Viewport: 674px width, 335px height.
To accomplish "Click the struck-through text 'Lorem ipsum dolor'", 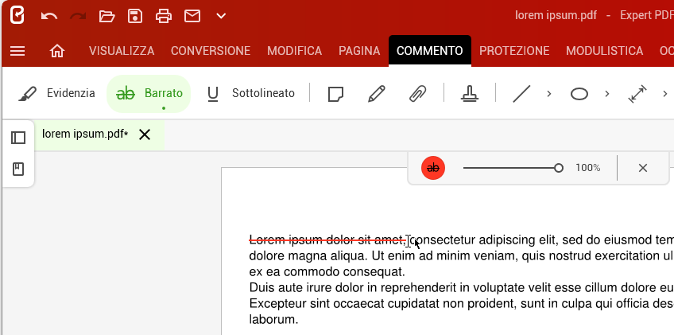I will [302, 240].
